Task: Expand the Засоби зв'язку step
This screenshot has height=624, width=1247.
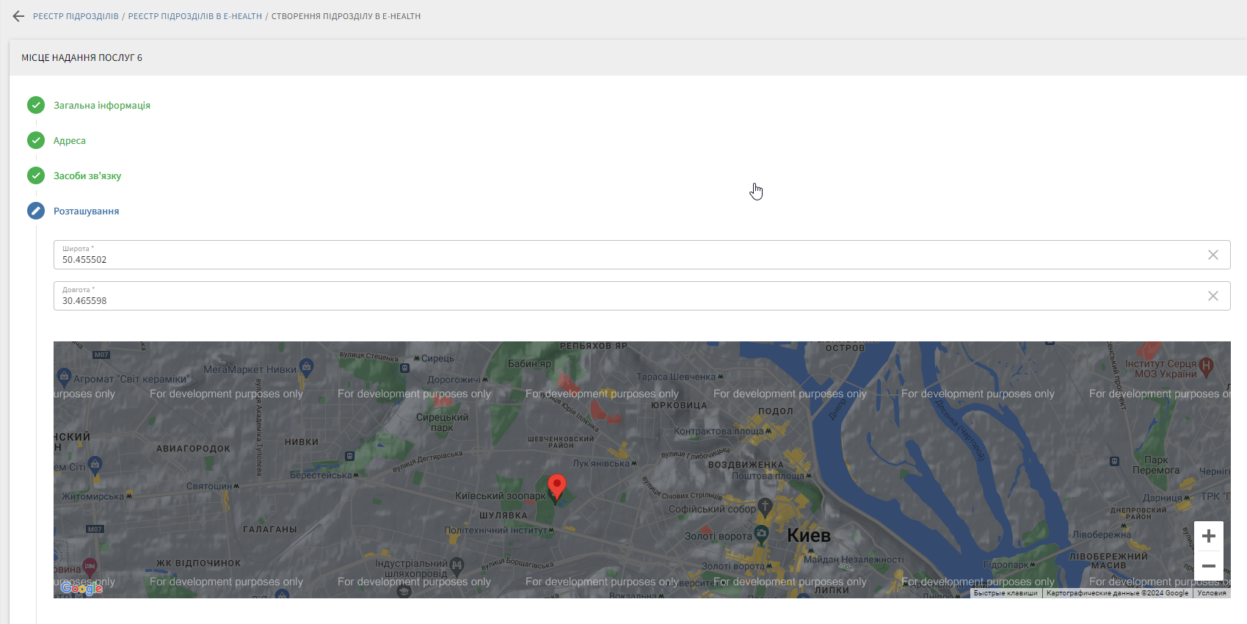Action: pyautogui.click(x=87, y=175)
